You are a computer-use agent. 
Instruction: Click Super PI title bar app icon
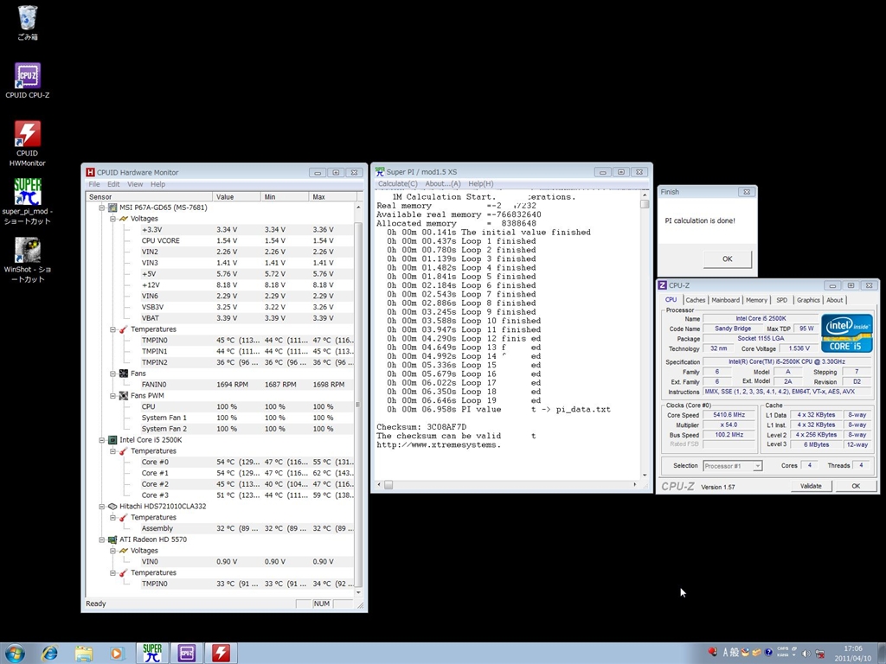(x=380, y=172)
